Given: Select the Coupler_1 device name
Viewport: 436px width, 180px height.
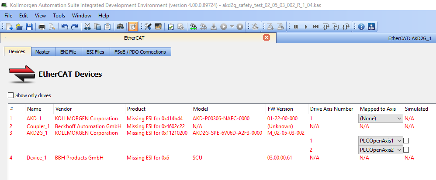Looking at the screenshot, I should [38, 126].
